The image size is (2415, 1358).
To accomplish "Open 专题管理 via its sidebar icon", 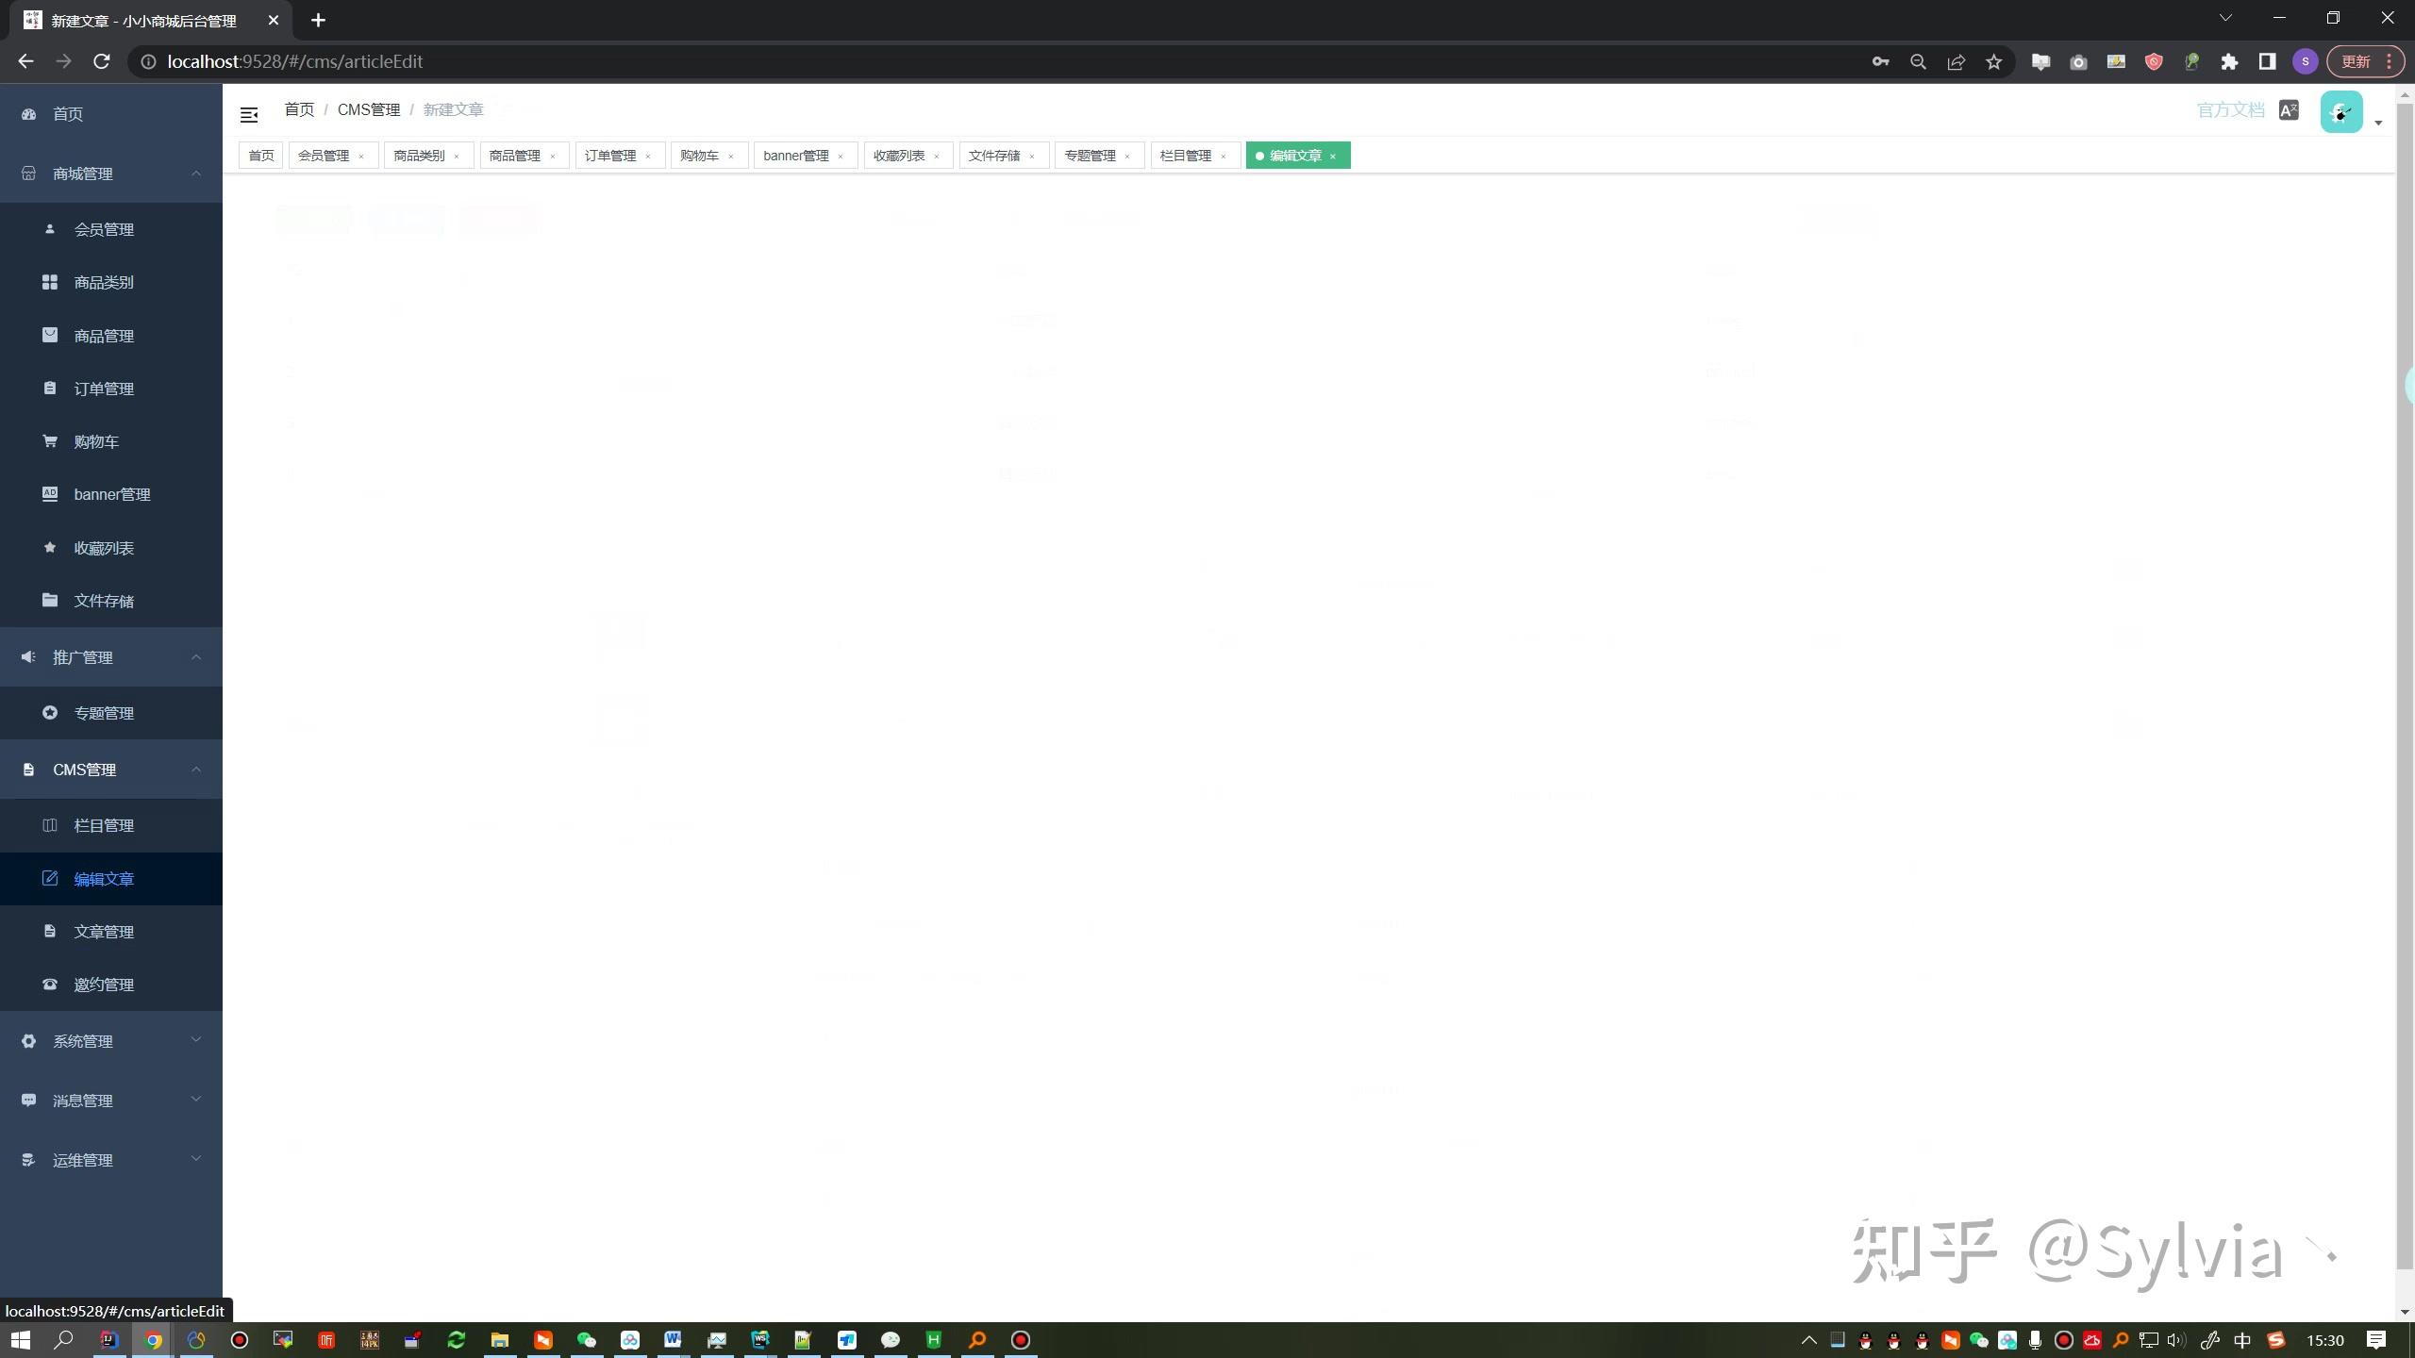I will coord(49,712).
